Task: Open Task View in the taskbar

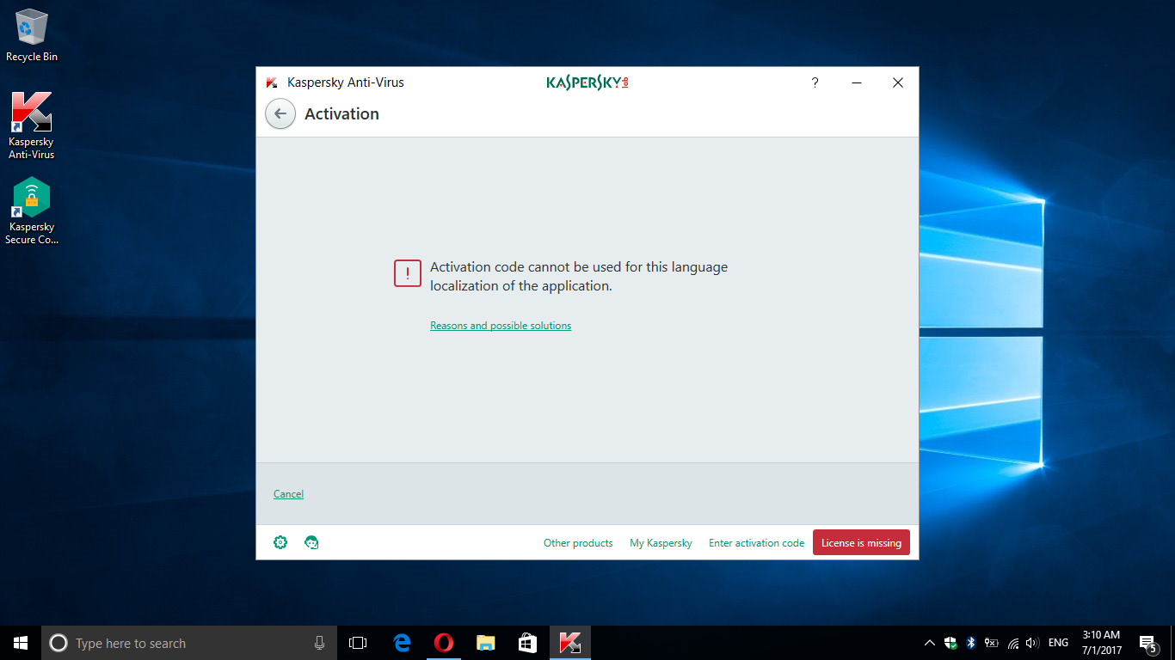Action: [x=358, y=643]
